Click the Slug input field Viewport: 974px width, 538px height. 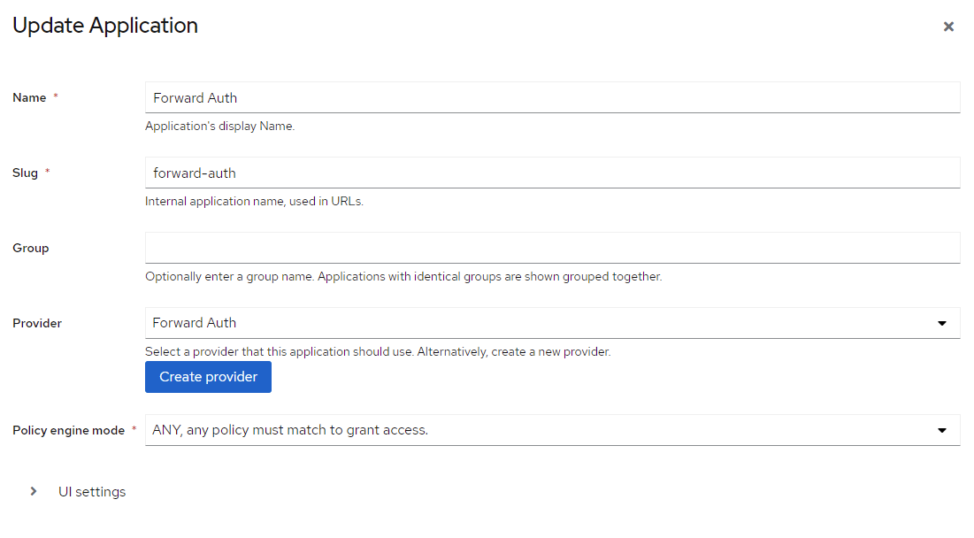pos(552,173)
